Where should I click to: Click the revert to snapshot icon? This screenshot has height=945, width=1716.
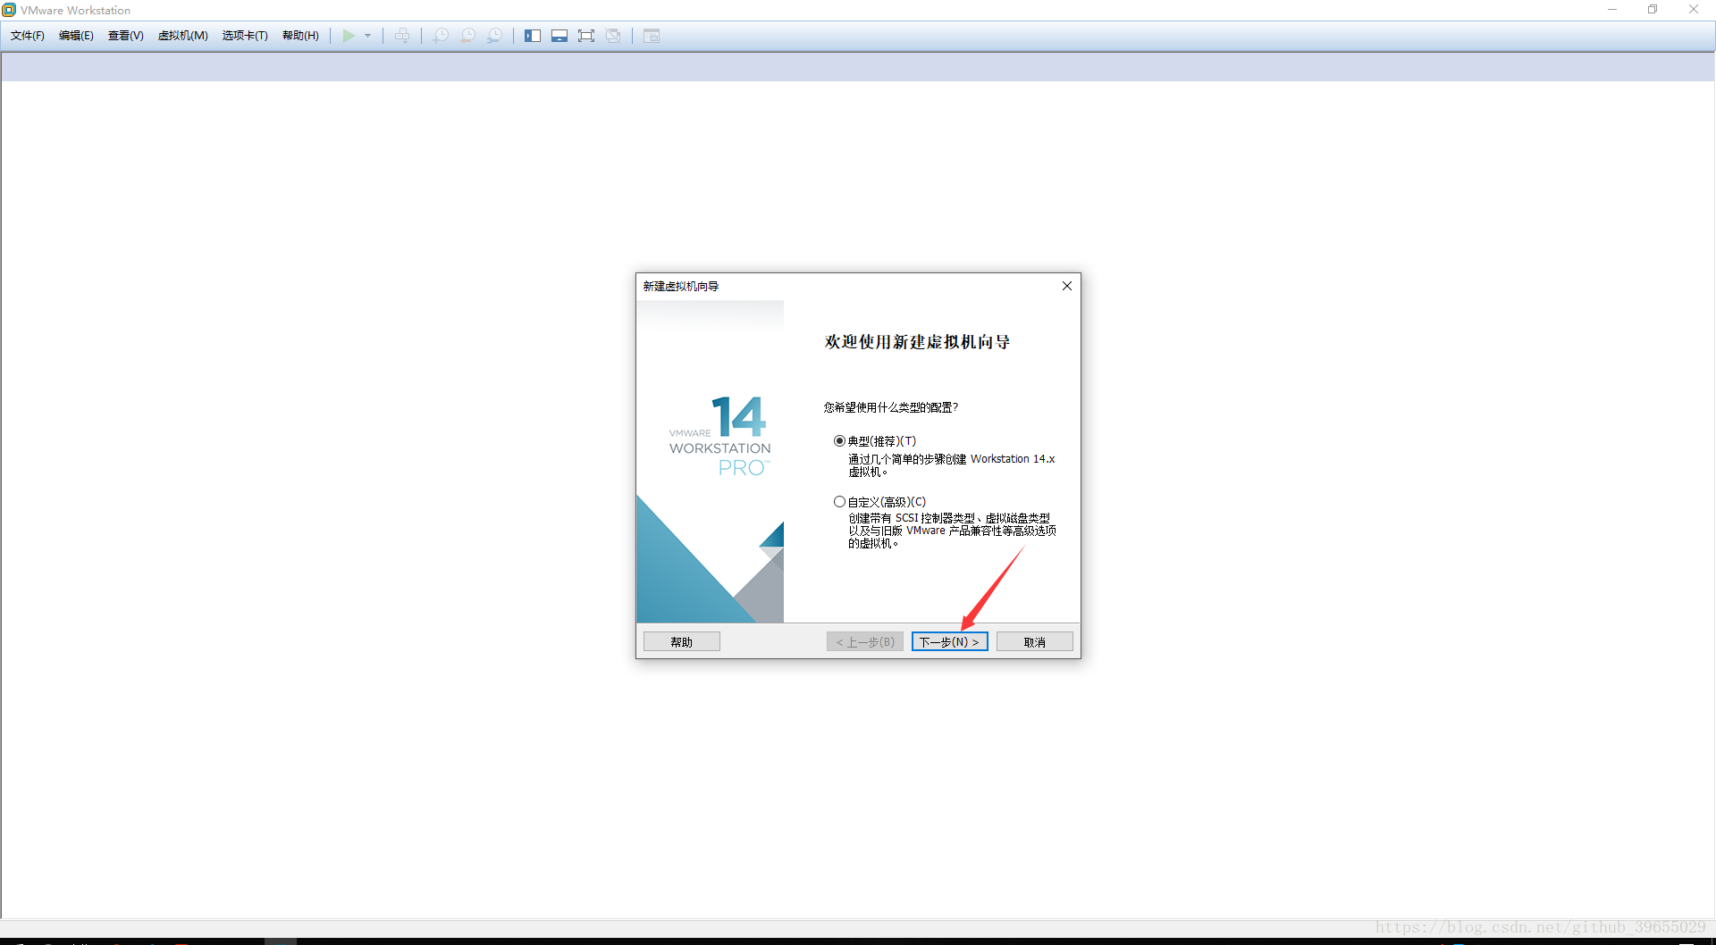pos(467,36)
